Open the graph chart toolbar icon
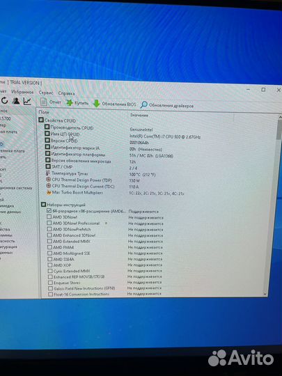The width and height of the screenshot is (282, 376). click(27, 101)
